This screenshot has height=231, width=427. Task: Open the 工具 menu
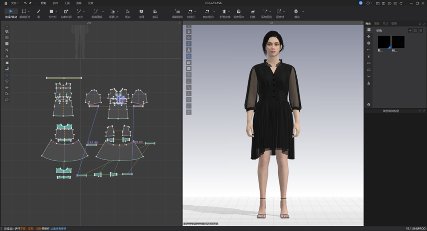point(67,3)
